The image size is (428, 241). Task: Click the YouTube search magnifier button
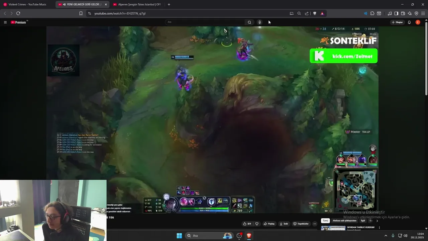(249, 22)
